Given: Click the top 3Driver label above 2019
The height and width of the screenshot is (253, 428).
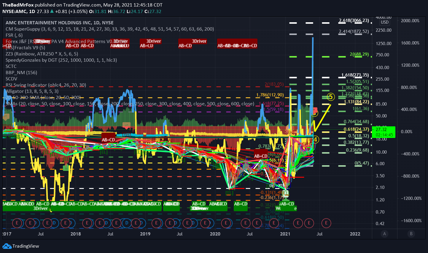Looking at the screenshot, I should click(x=154, y=41).
